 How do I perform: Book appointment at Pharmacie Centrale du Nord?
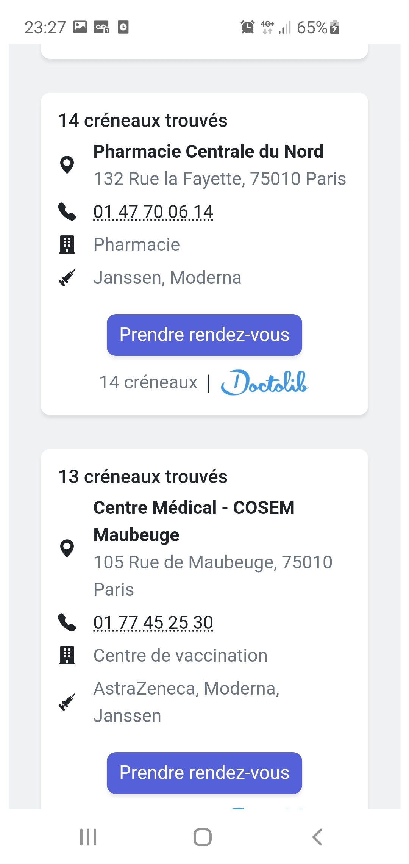(204, 335)
